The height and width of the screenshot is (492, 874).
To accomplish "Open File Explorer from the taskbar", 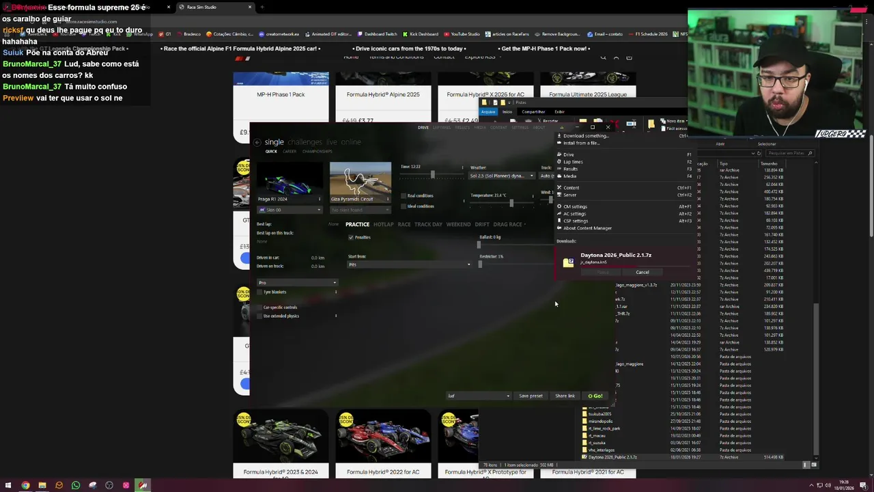I will pos(42,485).
